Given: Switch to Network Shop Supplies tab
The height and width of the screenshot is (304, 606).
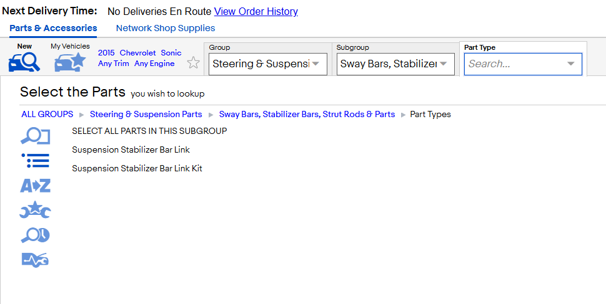Looking at the screenshot, I should pos(166,28).
